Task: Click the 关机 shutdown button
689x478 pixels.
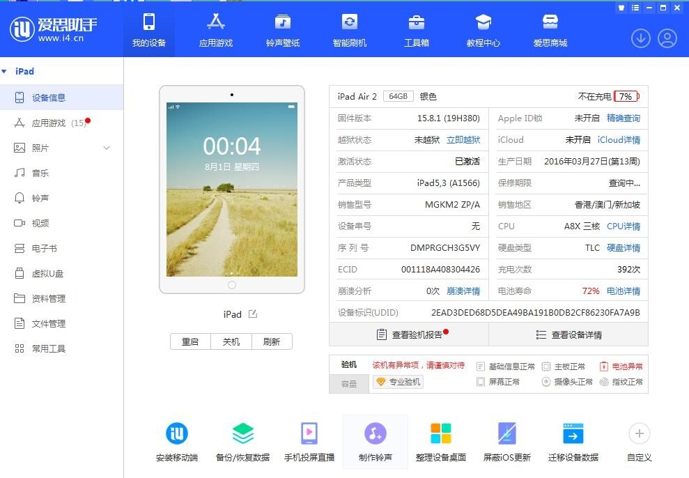Action: [x=231, y=341]
